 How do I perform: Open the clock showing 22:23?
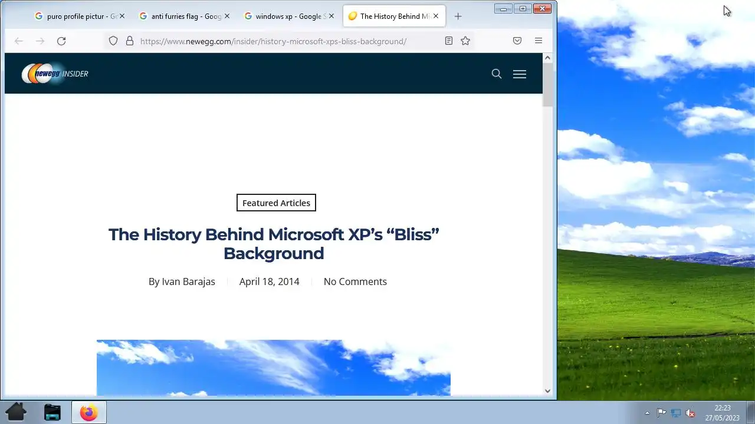click(x=723, y=413)
